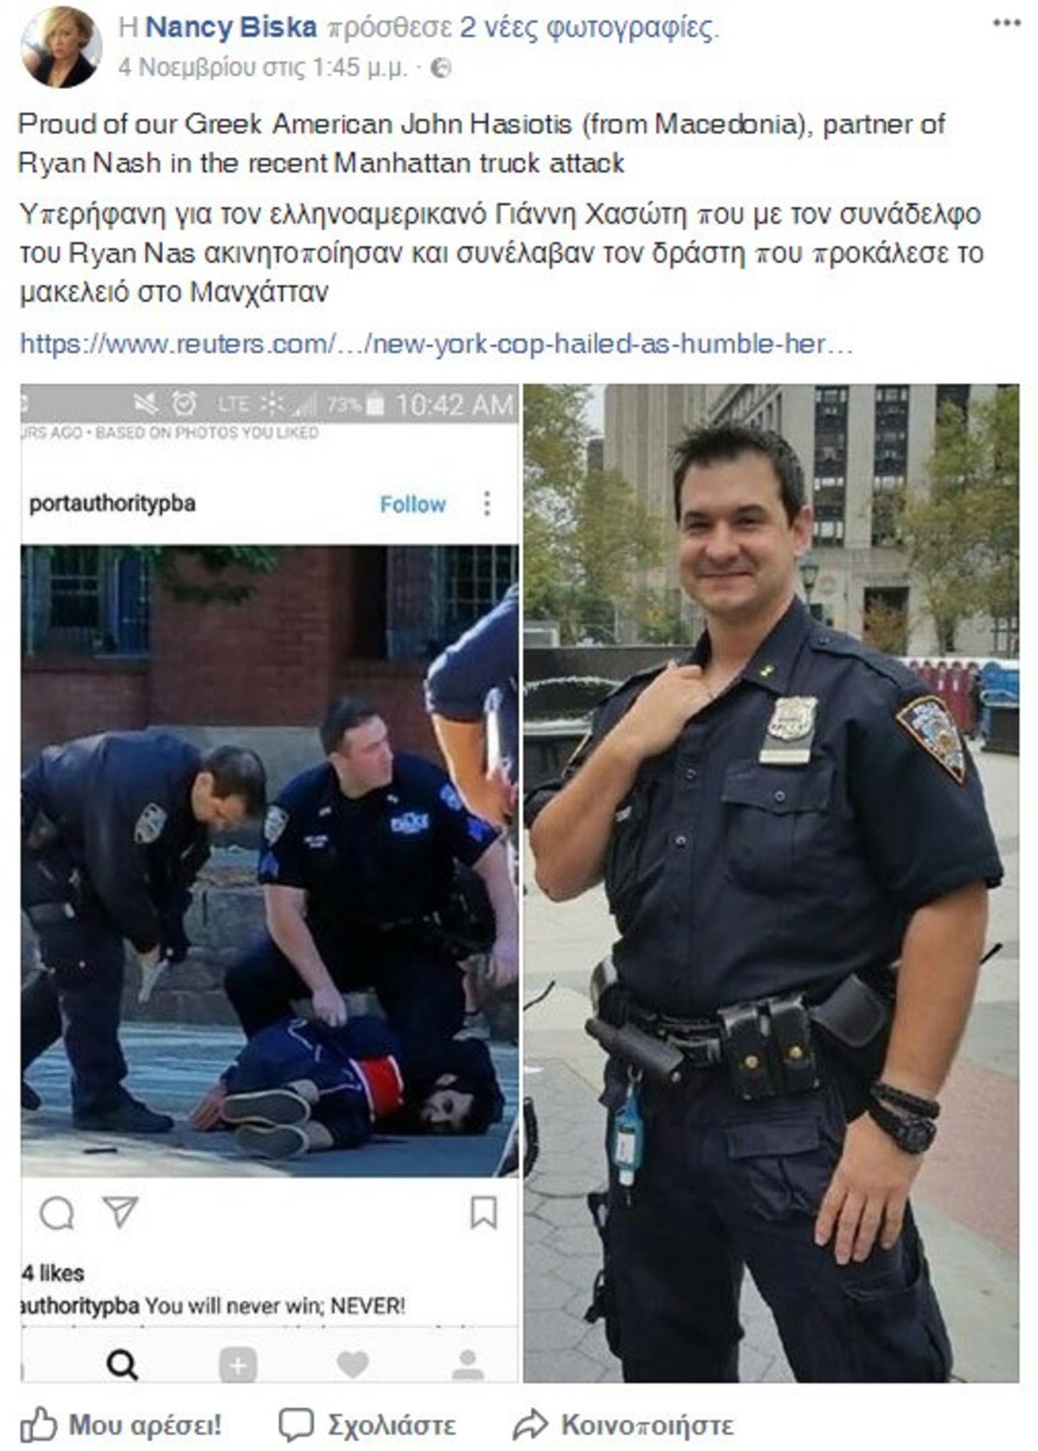Click the Κοινοποιήστε share arrow button
Viewport: 1038px width, 1451px height.
click(623, 1425)
